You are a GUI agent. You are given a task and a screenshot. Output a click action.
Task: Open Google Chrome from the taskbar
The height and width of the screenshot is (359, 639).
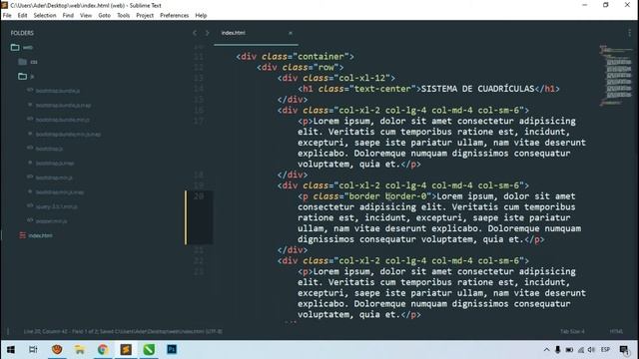click(103, 349)
